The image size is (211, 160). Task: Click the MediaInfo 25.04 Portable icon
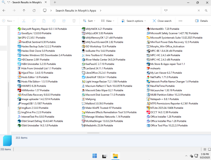pos(83,125)
